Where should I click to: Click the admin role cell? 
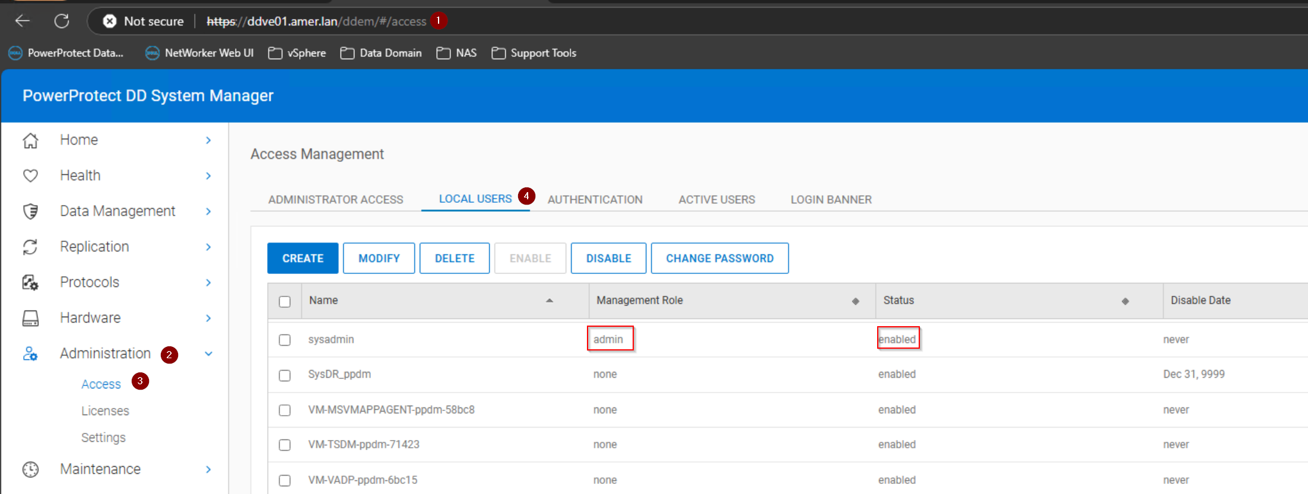click(608, 339)
